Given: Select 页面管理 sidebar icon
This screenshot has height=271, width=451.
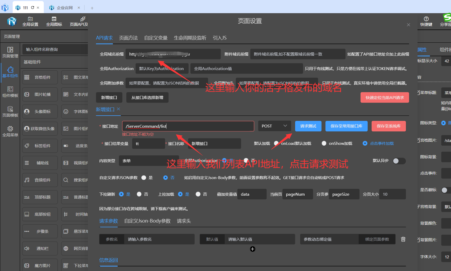Looking at the screenshot, I should [10, 52].
